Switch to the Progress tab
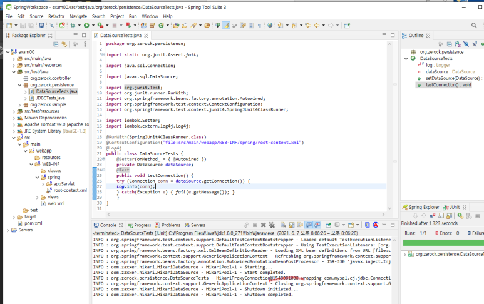Viewport: 484px width, 304px height. tap(139, 225)
